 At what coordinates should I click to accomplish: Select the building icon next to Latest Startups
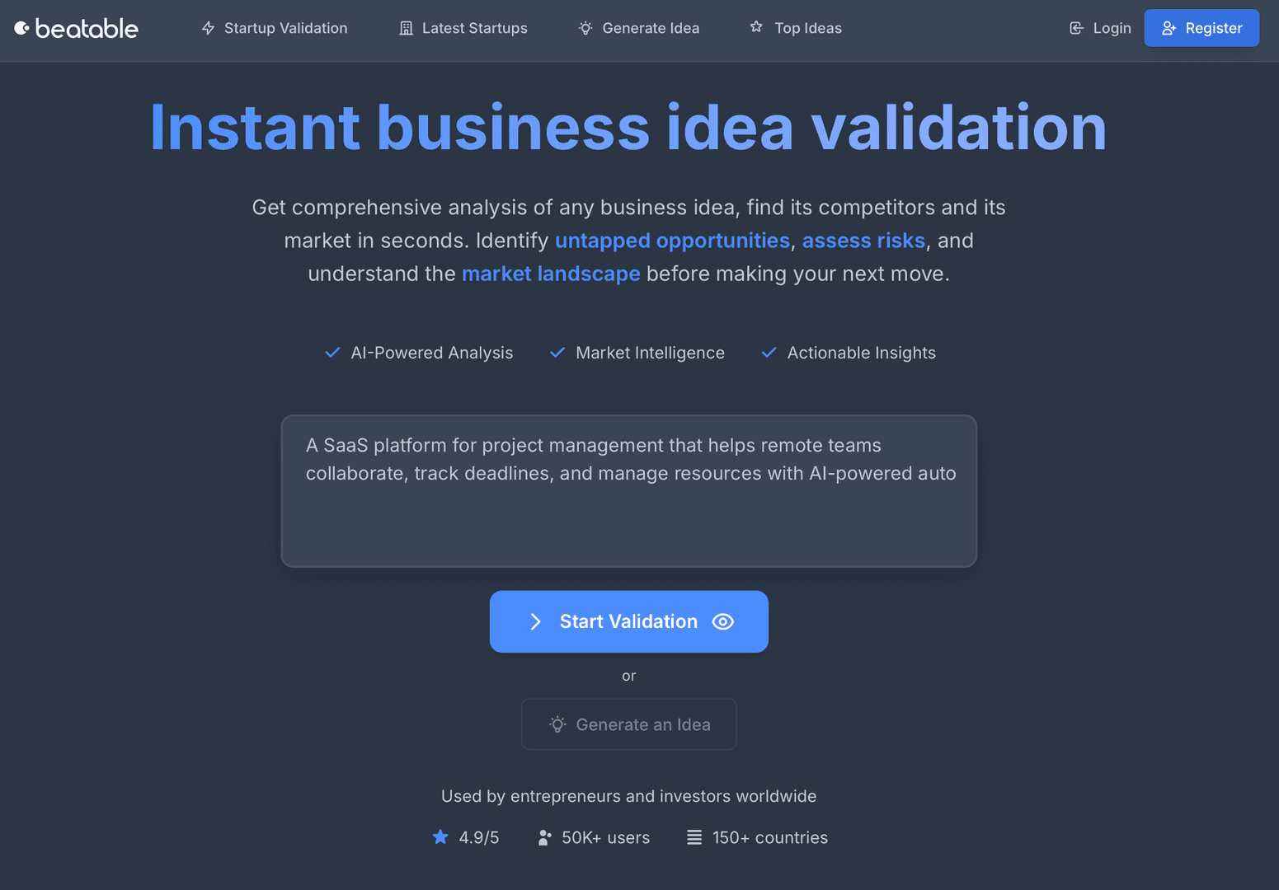coord(405,28)
